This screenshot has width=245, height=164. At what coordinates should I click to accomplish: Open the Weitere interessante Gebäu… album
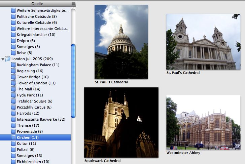(35, 29)
